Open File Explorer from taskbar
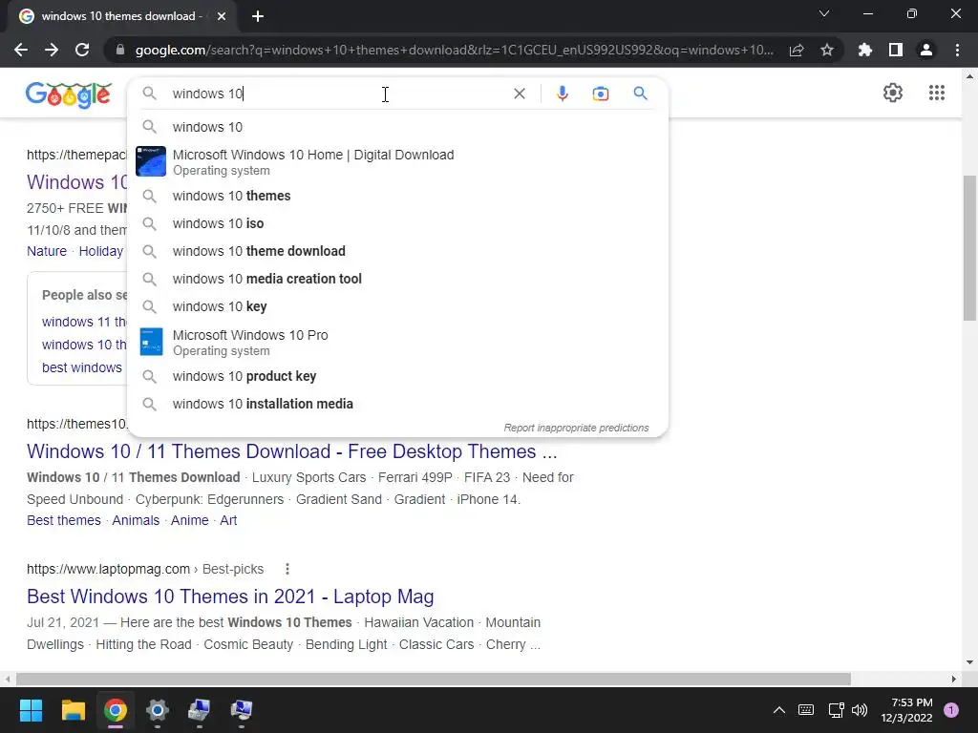 tap(73, 710)
